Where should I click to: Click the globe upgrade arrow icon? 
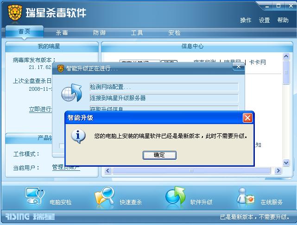coord(72,93)
